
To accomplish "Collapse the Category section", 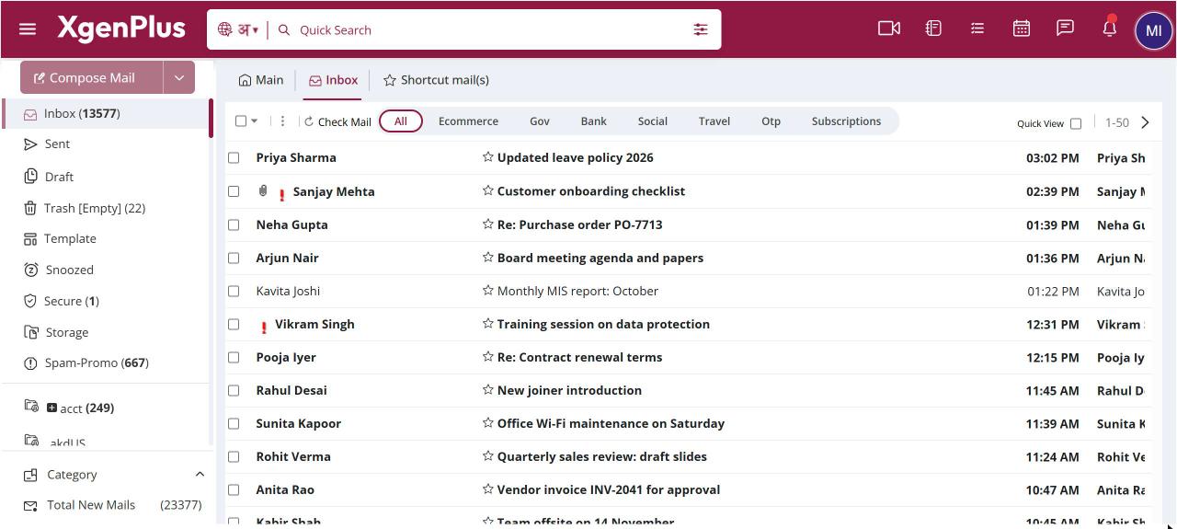I will pos(200,474).
